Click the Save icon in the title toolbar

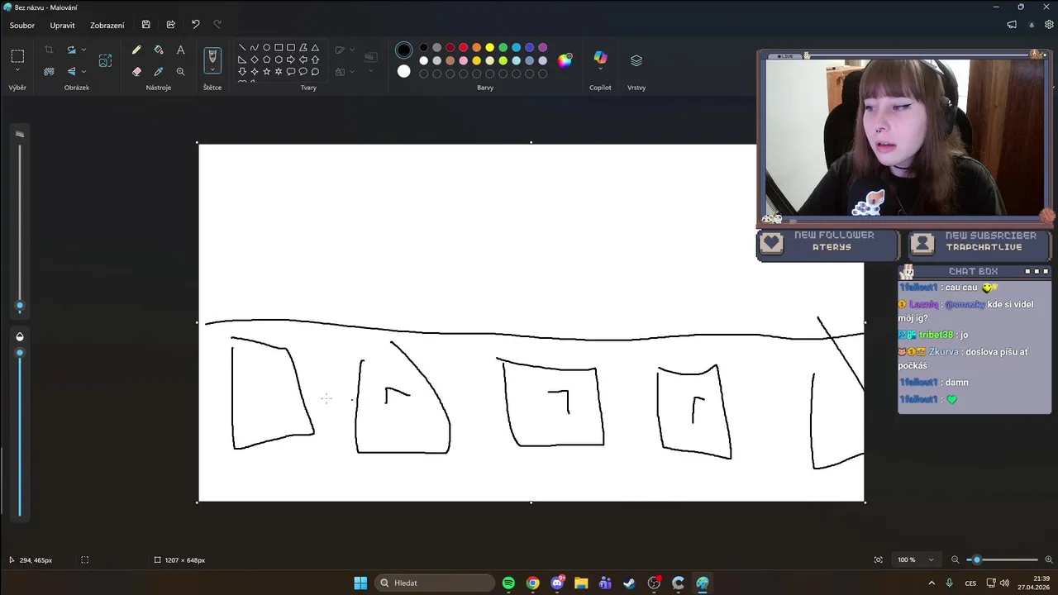(x=146, y=25)
